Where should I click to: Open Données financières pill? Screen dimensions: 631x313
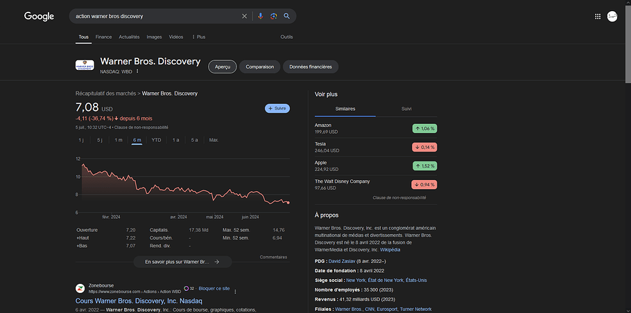311,66
